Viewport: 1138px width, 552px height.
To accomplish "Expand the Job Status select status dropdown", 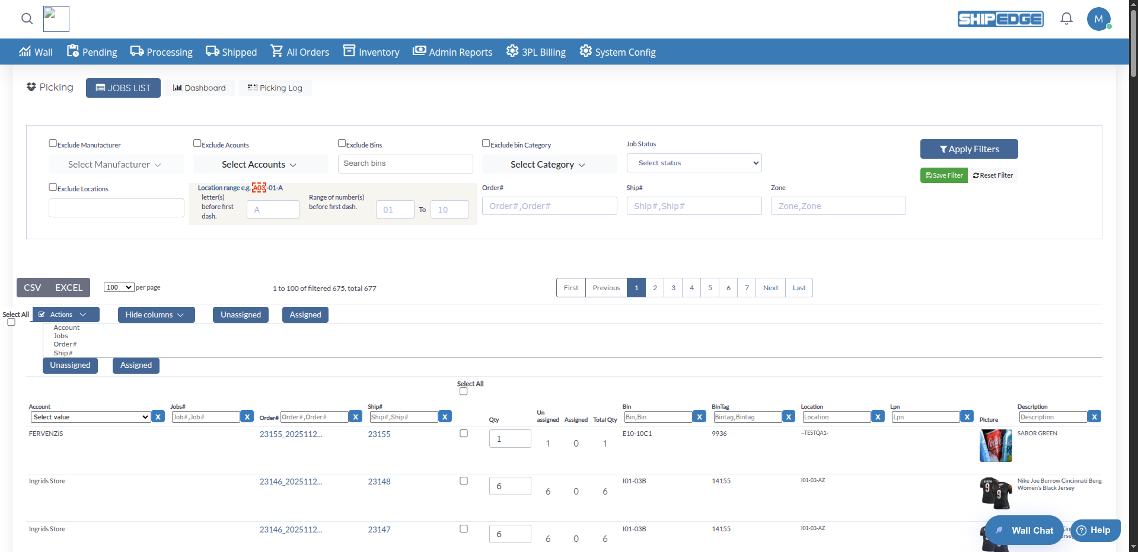I will pyautogui.click(x=694, y=162).
